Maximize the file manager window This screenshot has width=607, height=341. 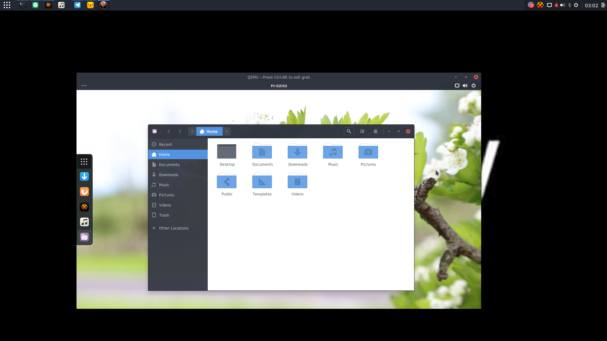click(399, 131)
